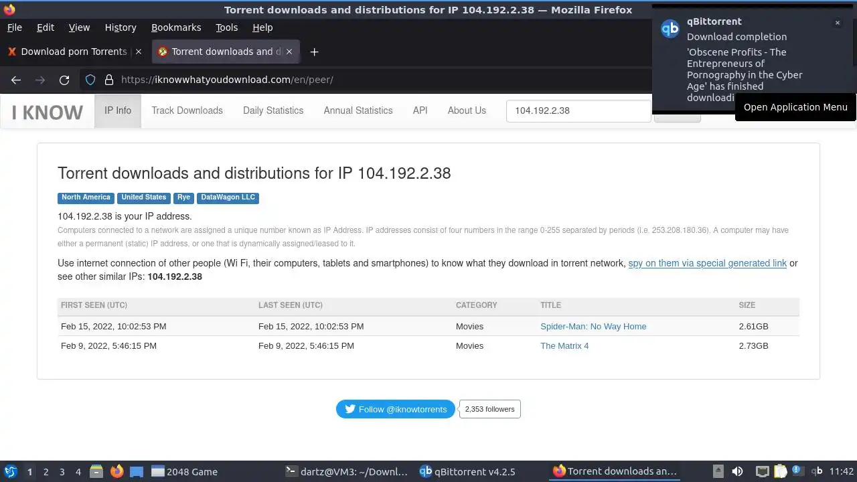Open the Help menu
This screenshot has width=857, height=482.
[262, 27]
